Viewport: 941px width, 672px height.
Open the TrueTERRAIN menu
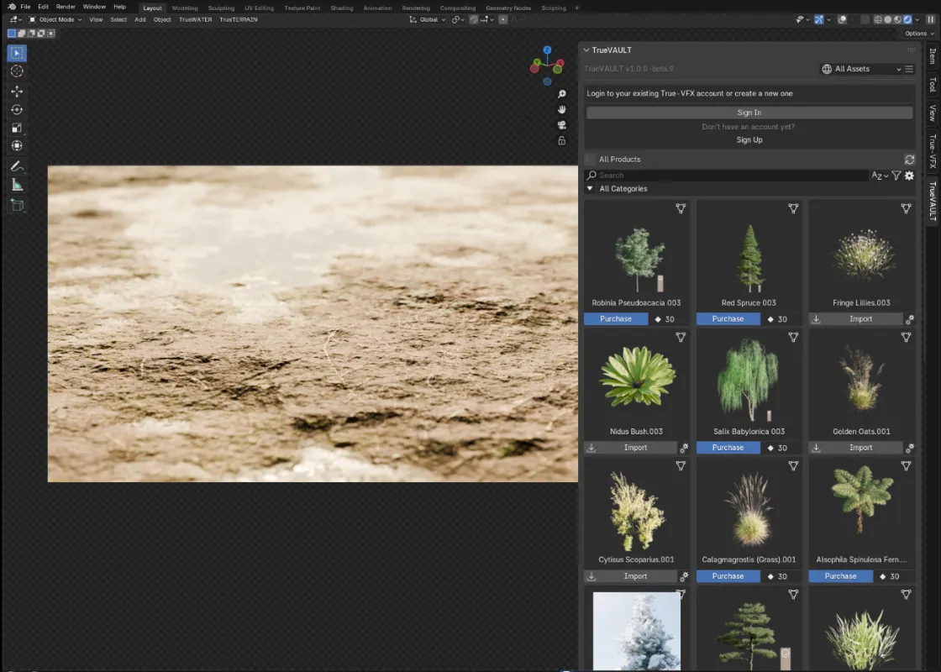click(x=239, y=19)
